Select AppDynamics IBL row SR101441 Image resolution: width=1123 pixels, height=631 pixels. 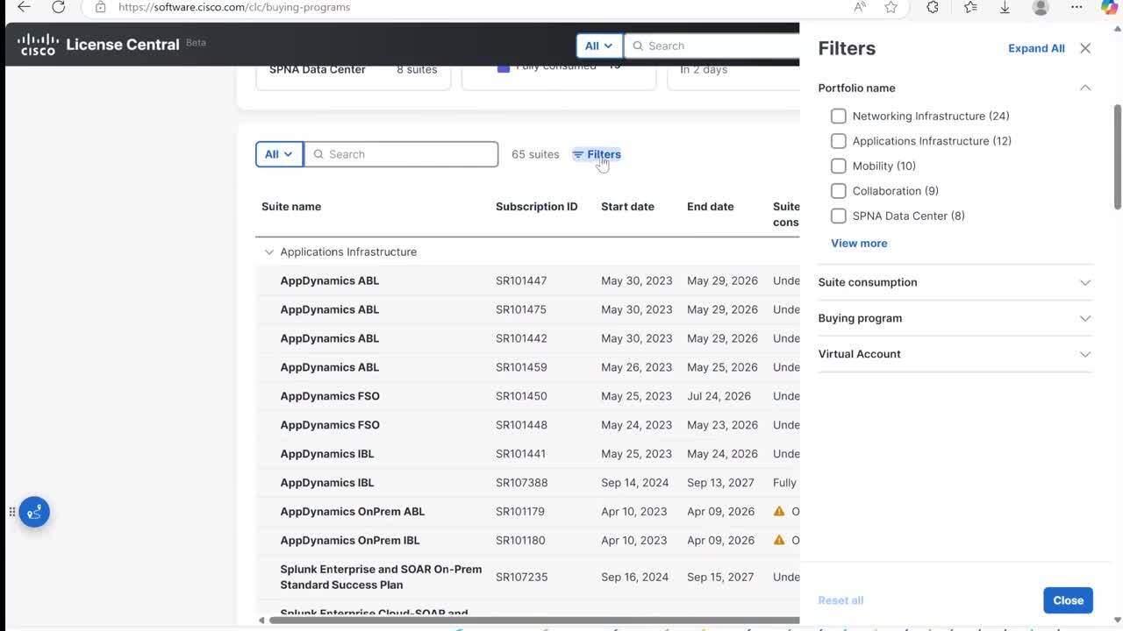point(527,454)
